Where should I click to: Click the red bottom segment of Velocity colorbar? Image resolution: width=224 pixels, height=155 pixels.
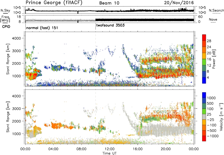coord(204,138)
